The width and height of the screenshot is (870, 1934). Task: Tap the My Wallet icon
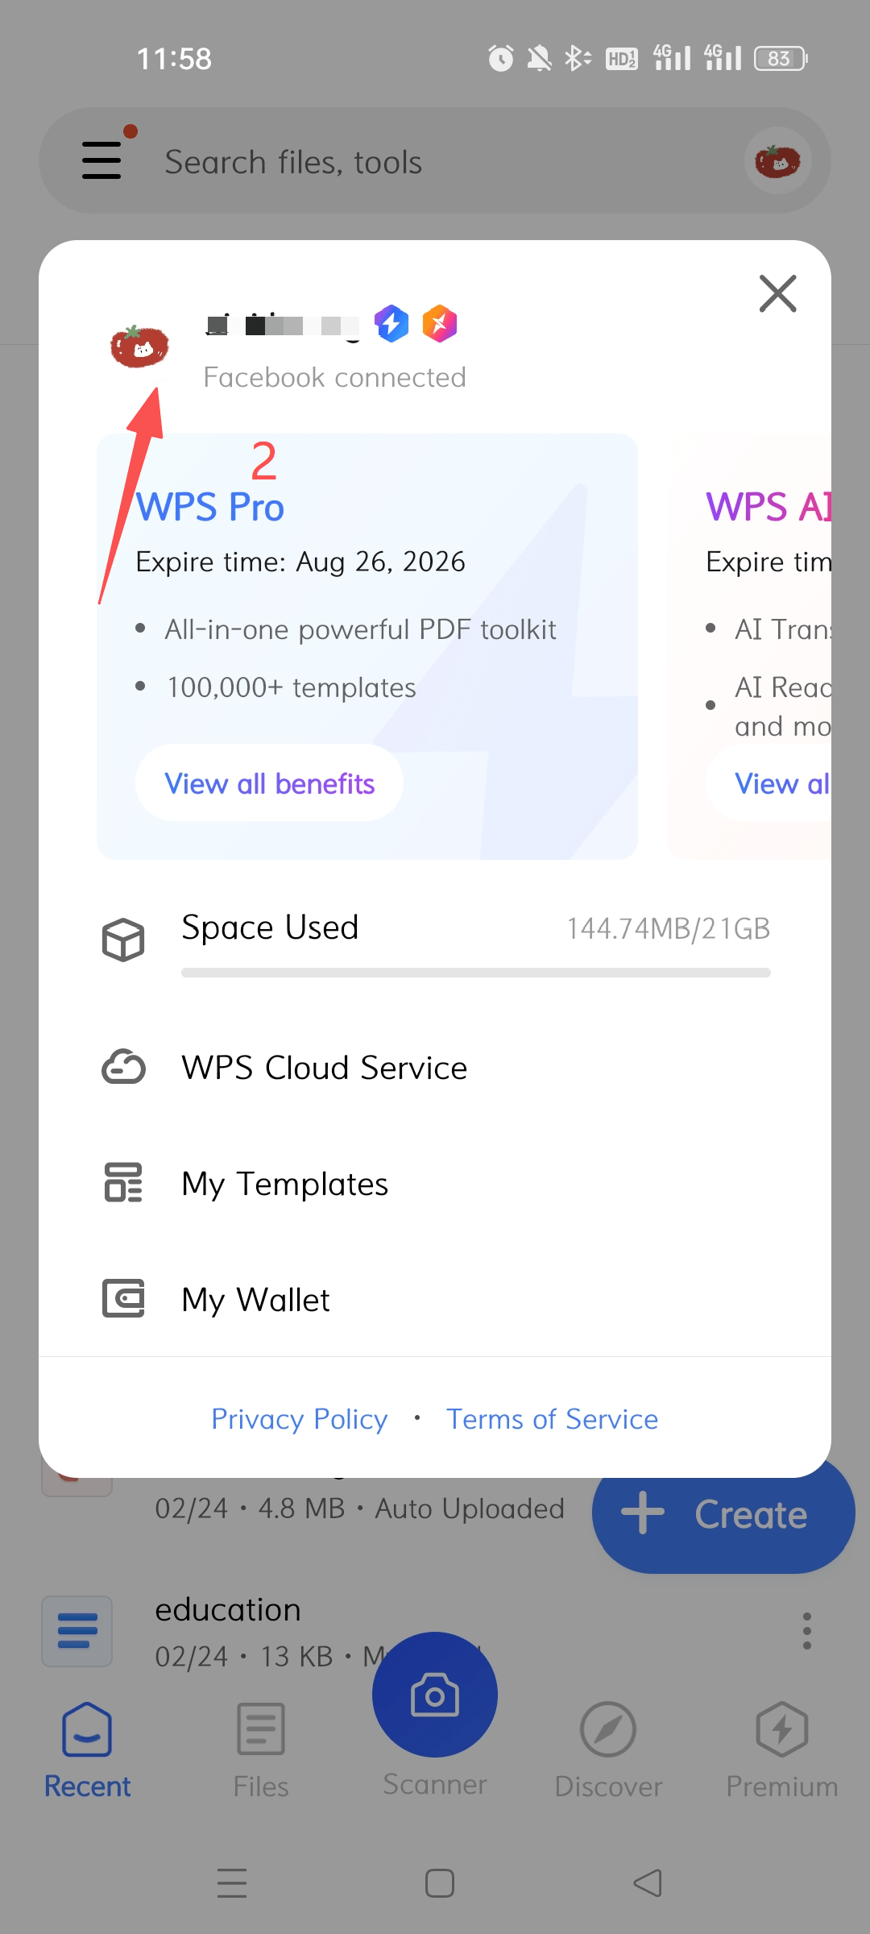pos(123,1298)
